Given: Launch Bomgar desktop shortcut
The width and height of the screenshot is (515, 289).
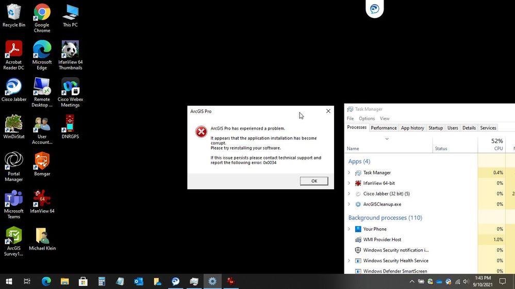Looking at the screenshot, I should [42, 164].
